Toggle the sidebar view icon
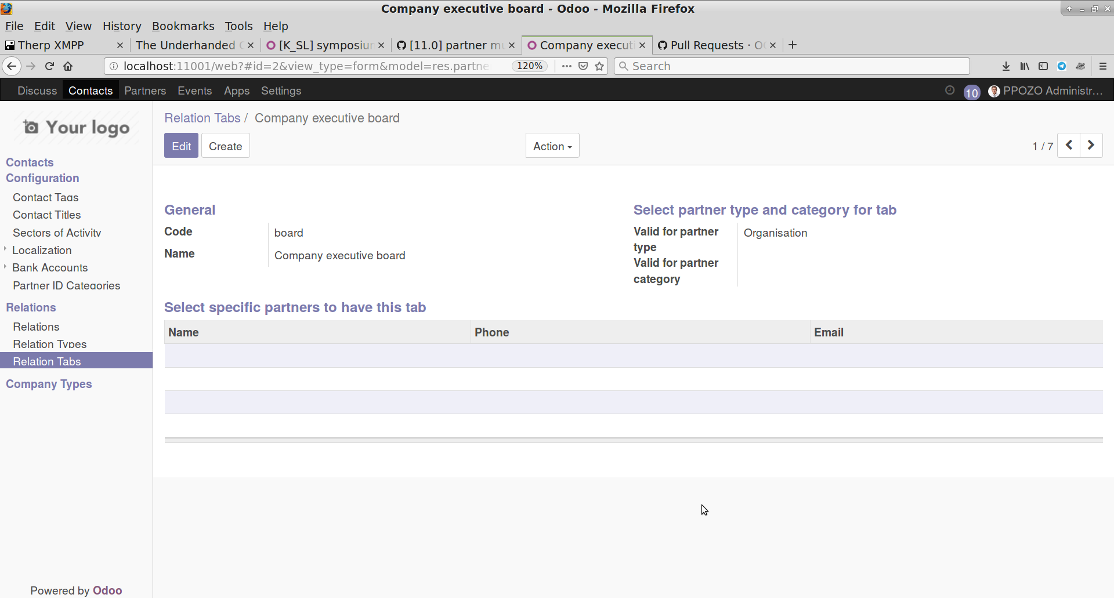This screenshot has height=598, width=1114. coord(1043,66)
